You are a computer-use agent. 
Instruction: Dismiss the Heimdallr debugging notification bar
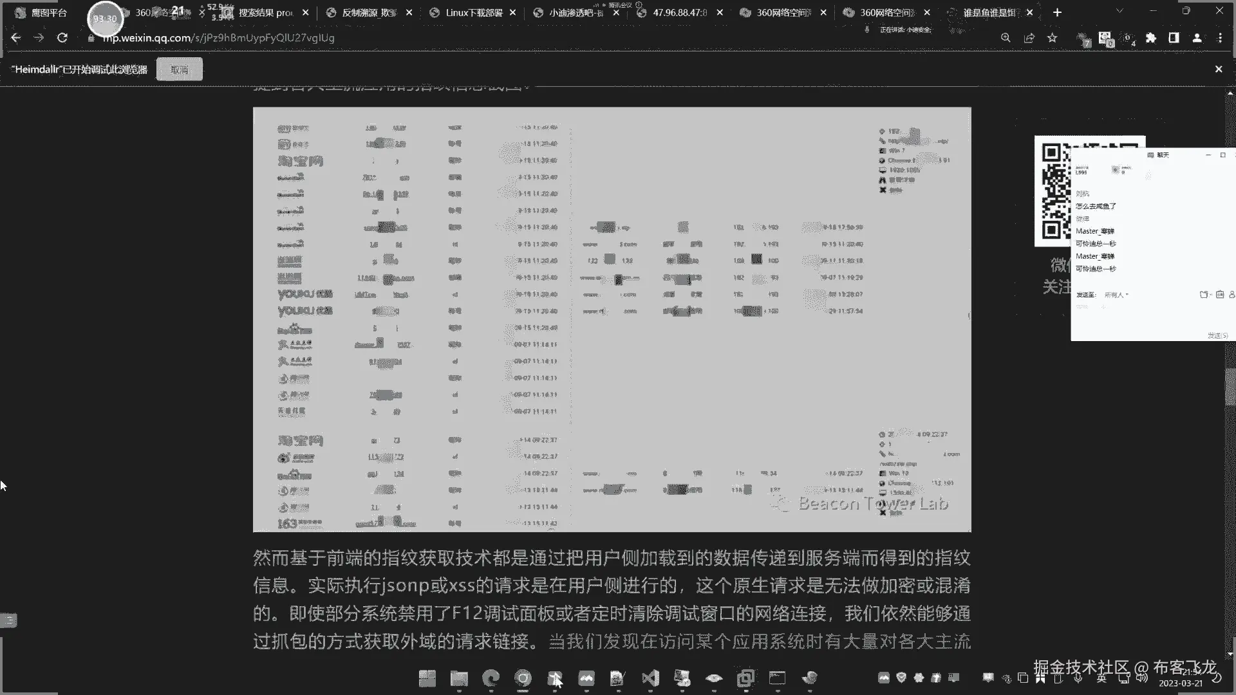(x=1218, y=69)
